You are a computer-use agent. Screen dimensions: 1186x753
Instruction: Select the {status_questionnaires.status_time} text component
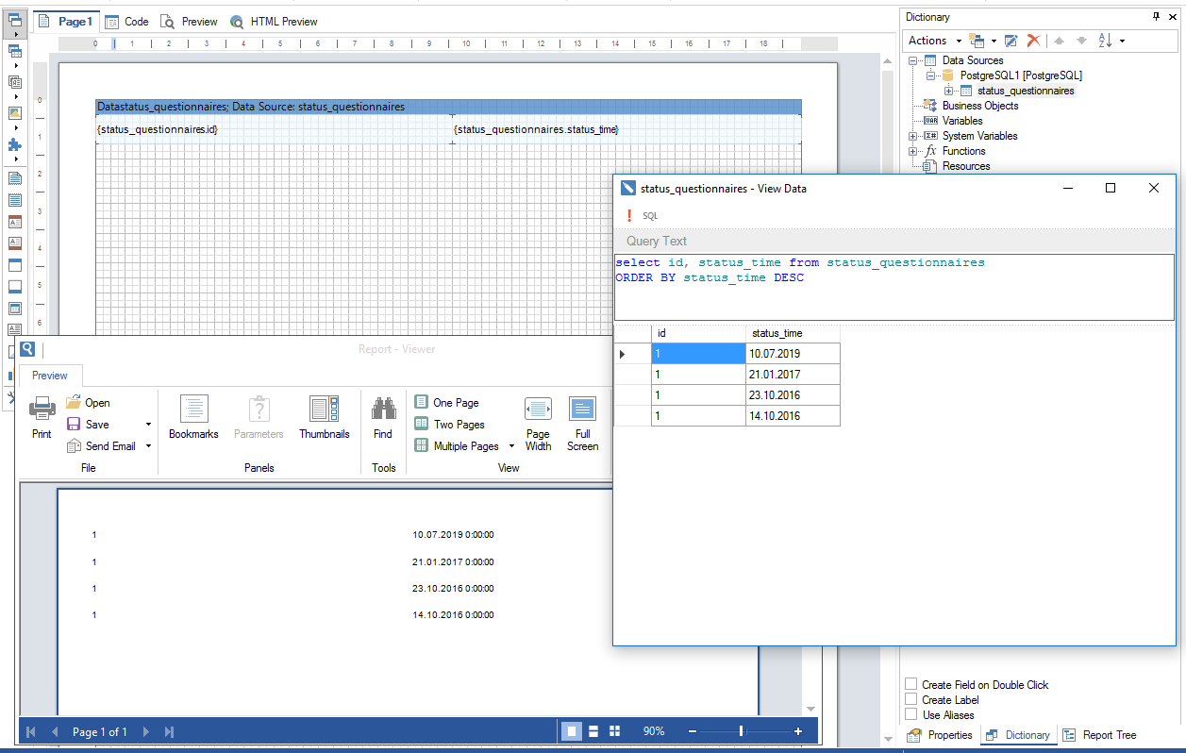click(x=627, y=129)
